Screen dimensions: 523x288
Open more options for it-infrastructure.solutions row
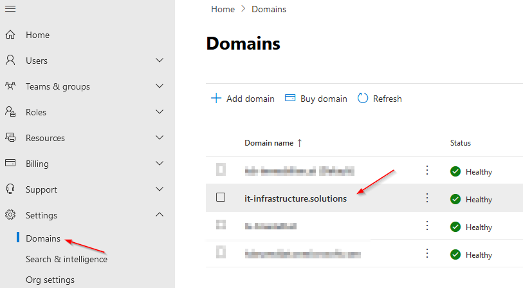427,198
